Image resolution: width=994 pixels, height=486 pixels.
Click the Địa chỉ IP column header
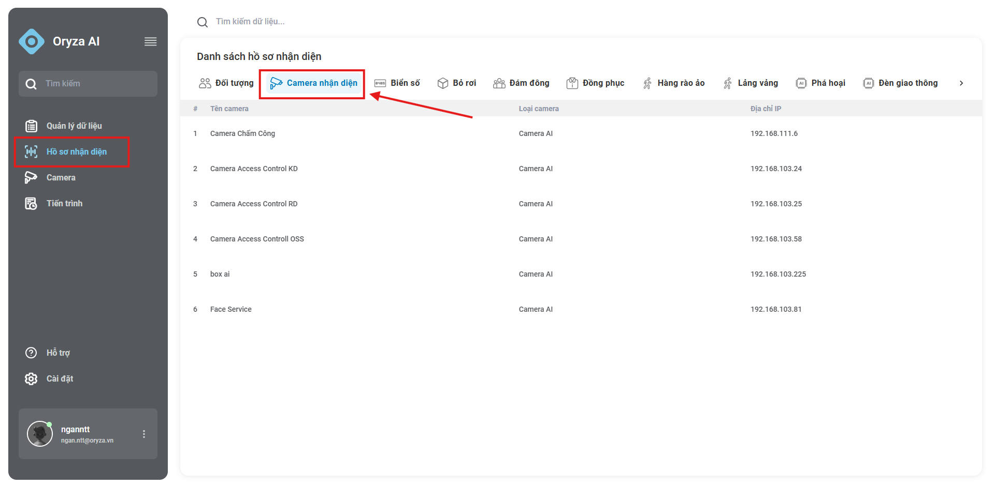766,109
